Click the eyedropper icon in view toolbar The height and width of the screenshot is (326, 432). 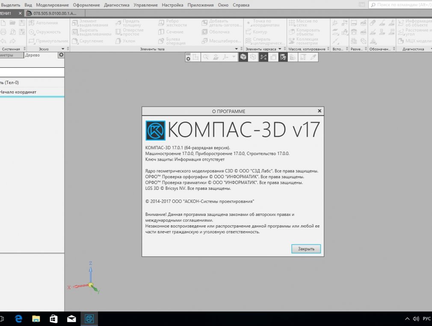(x=313, y=57)
